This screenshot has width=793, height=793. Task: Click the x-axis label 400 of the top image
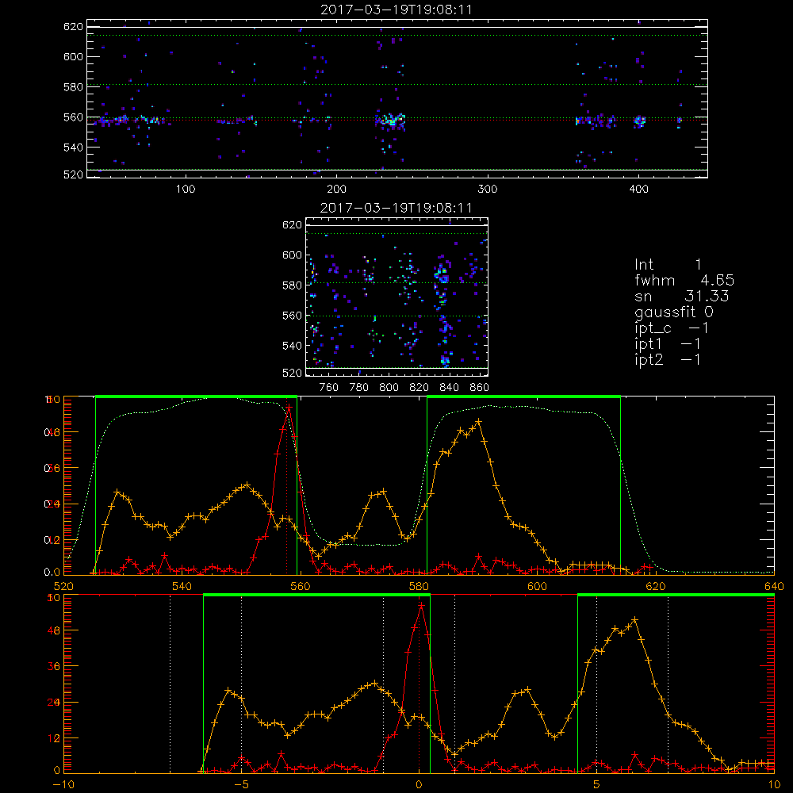638,190
